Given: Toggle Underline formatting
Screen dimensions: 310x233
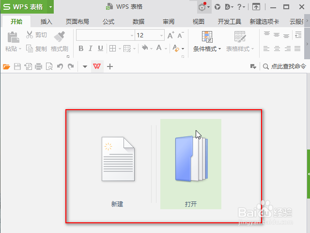Looking at the screenshot, I should (x=100, y=49).
